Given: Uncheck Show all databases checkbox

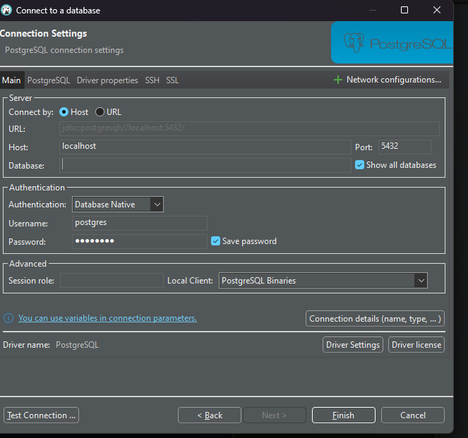Looking at the screenshot, I should pyautogui.click(x=359, y=165).
